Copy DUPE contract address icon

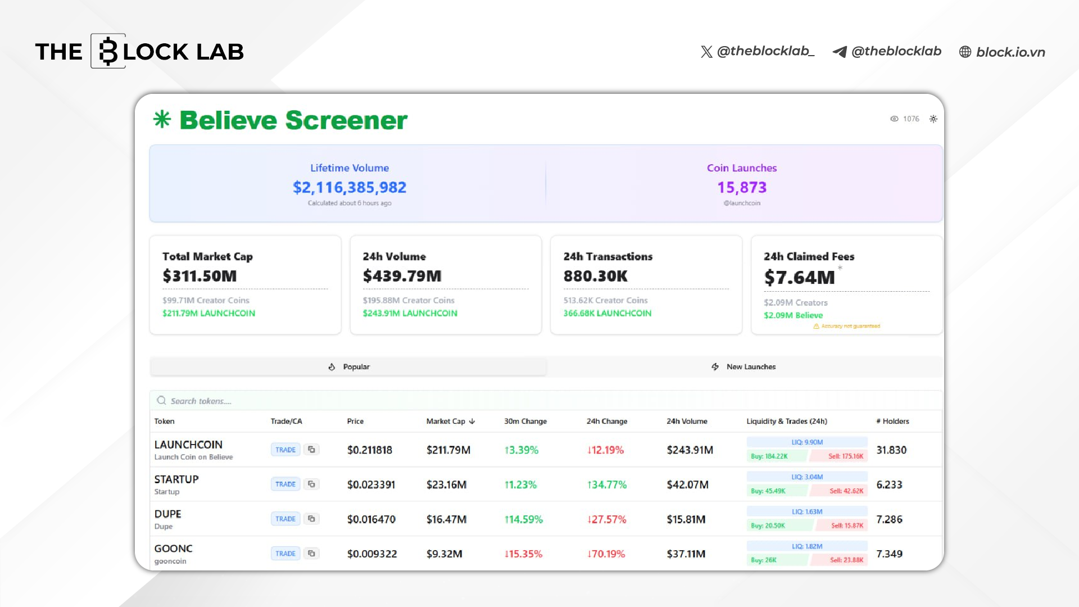311,519
